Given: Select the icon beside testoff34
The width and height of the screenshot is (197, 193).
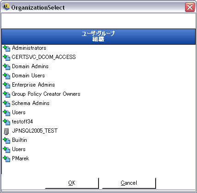Looking at the screenshot, I should (6, 122).
